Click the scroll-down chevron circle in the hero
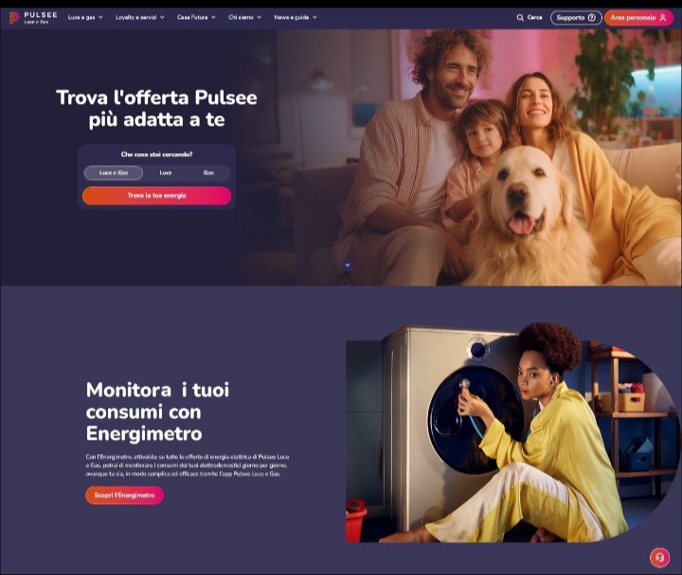 pyautogui.click(x=347, y=265)
